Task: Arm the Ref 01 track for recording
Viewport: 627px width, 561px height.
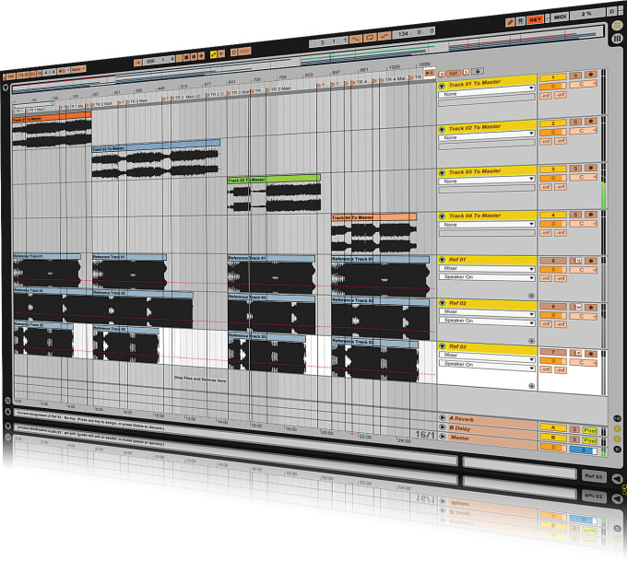Action: 591,261
